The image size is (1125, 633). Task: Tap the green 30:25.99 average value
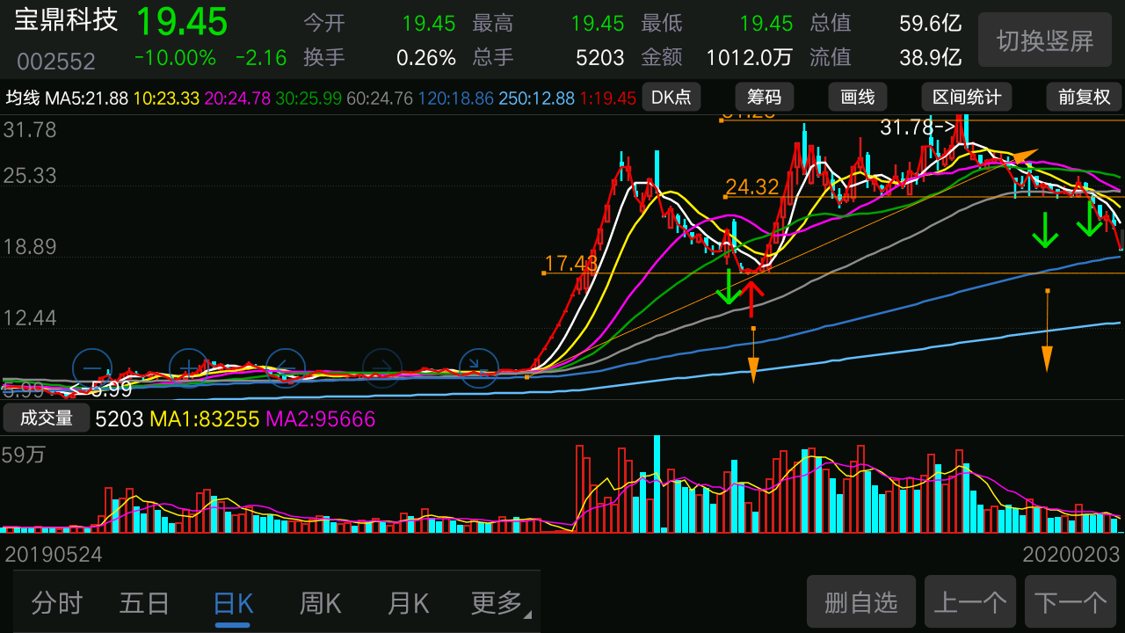pos(310,98)
